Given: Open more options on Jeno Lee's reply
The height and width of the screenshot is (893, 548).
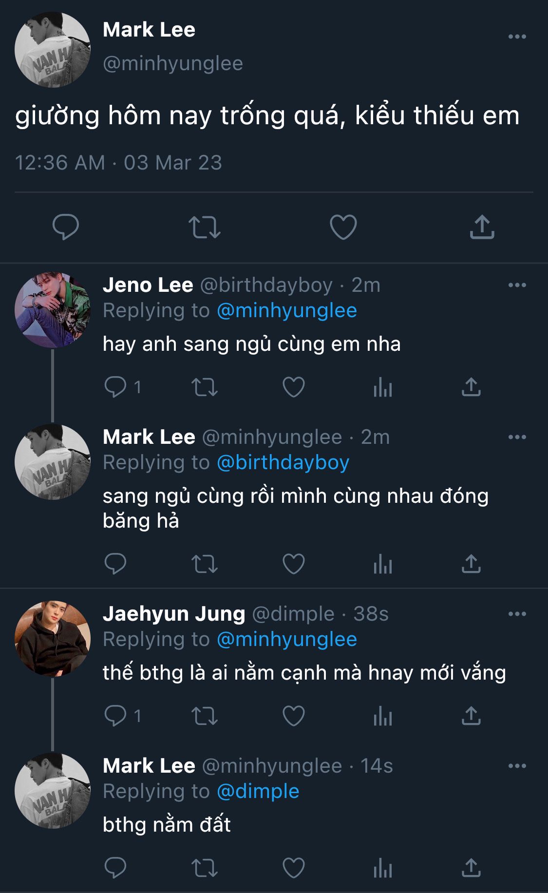Looking at the screenshot, I should [517, 285].
